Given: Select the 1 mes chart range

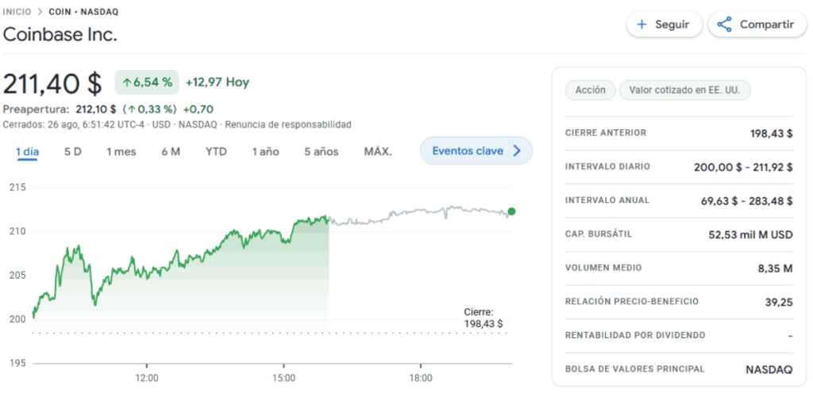Looking at the screenshot, I should [121, 152].
